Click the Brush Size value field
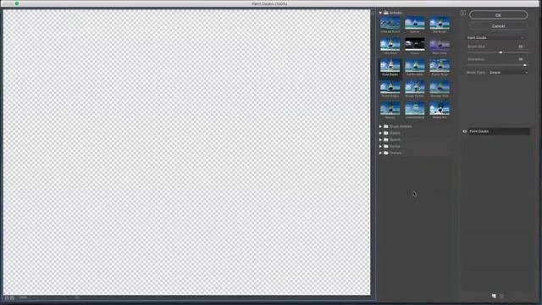 tap(520, 47)
